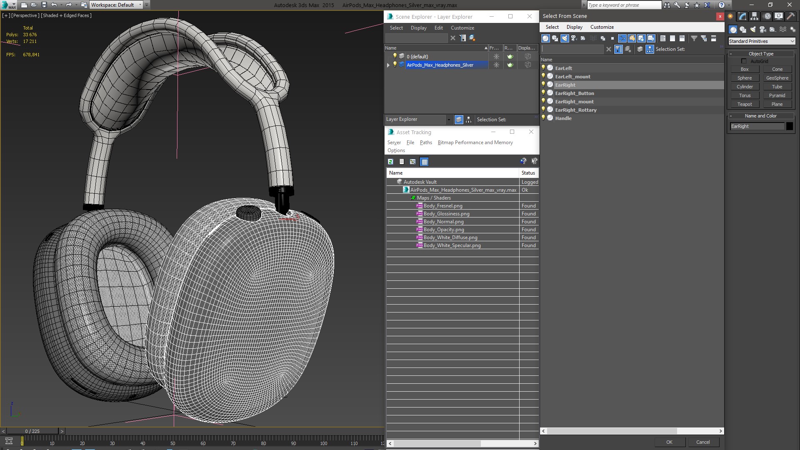The width and height of the screenshot is (800, 450).
Task: Select the Lights category in Create panel
Action: [753, 30]
